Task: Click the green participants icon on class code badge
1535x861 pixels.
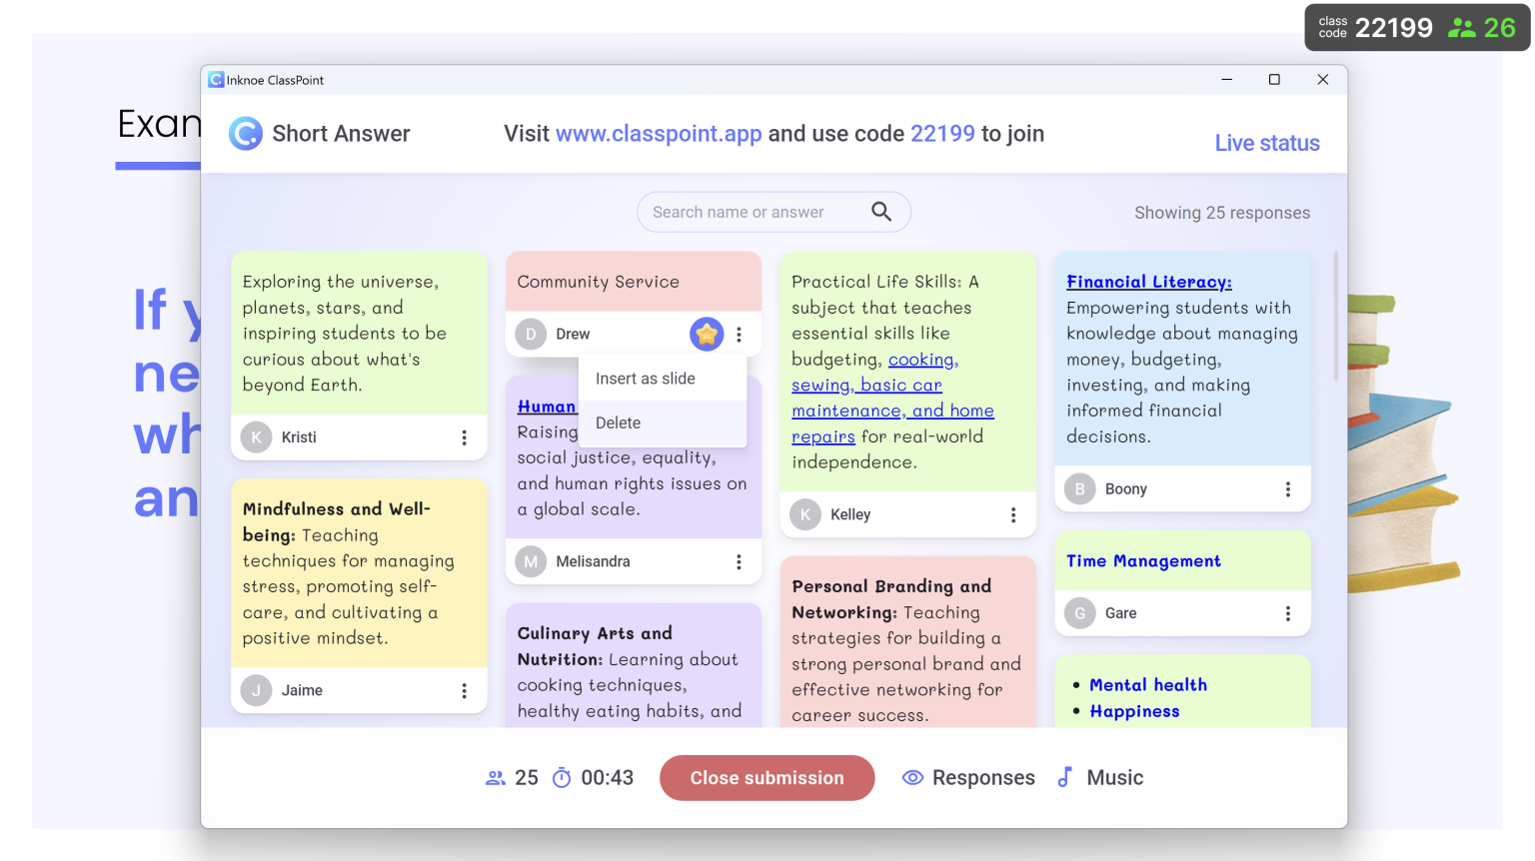Action: coord(1463,27)
